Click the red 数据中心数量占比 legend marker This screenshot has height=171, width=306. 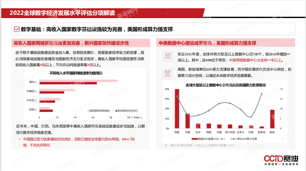coord(195,139)
